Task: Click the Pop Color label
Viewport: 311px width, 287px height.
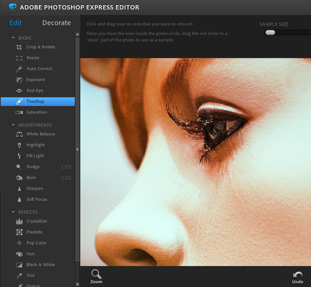Action: (37, 243)
